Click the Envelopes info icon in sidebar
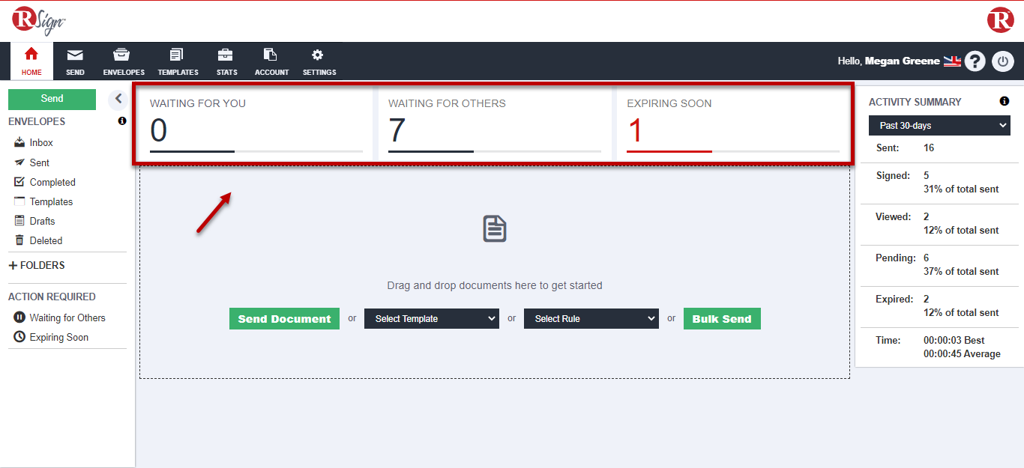The height and width of the screenshot is (468, 1024). [121, 121]
